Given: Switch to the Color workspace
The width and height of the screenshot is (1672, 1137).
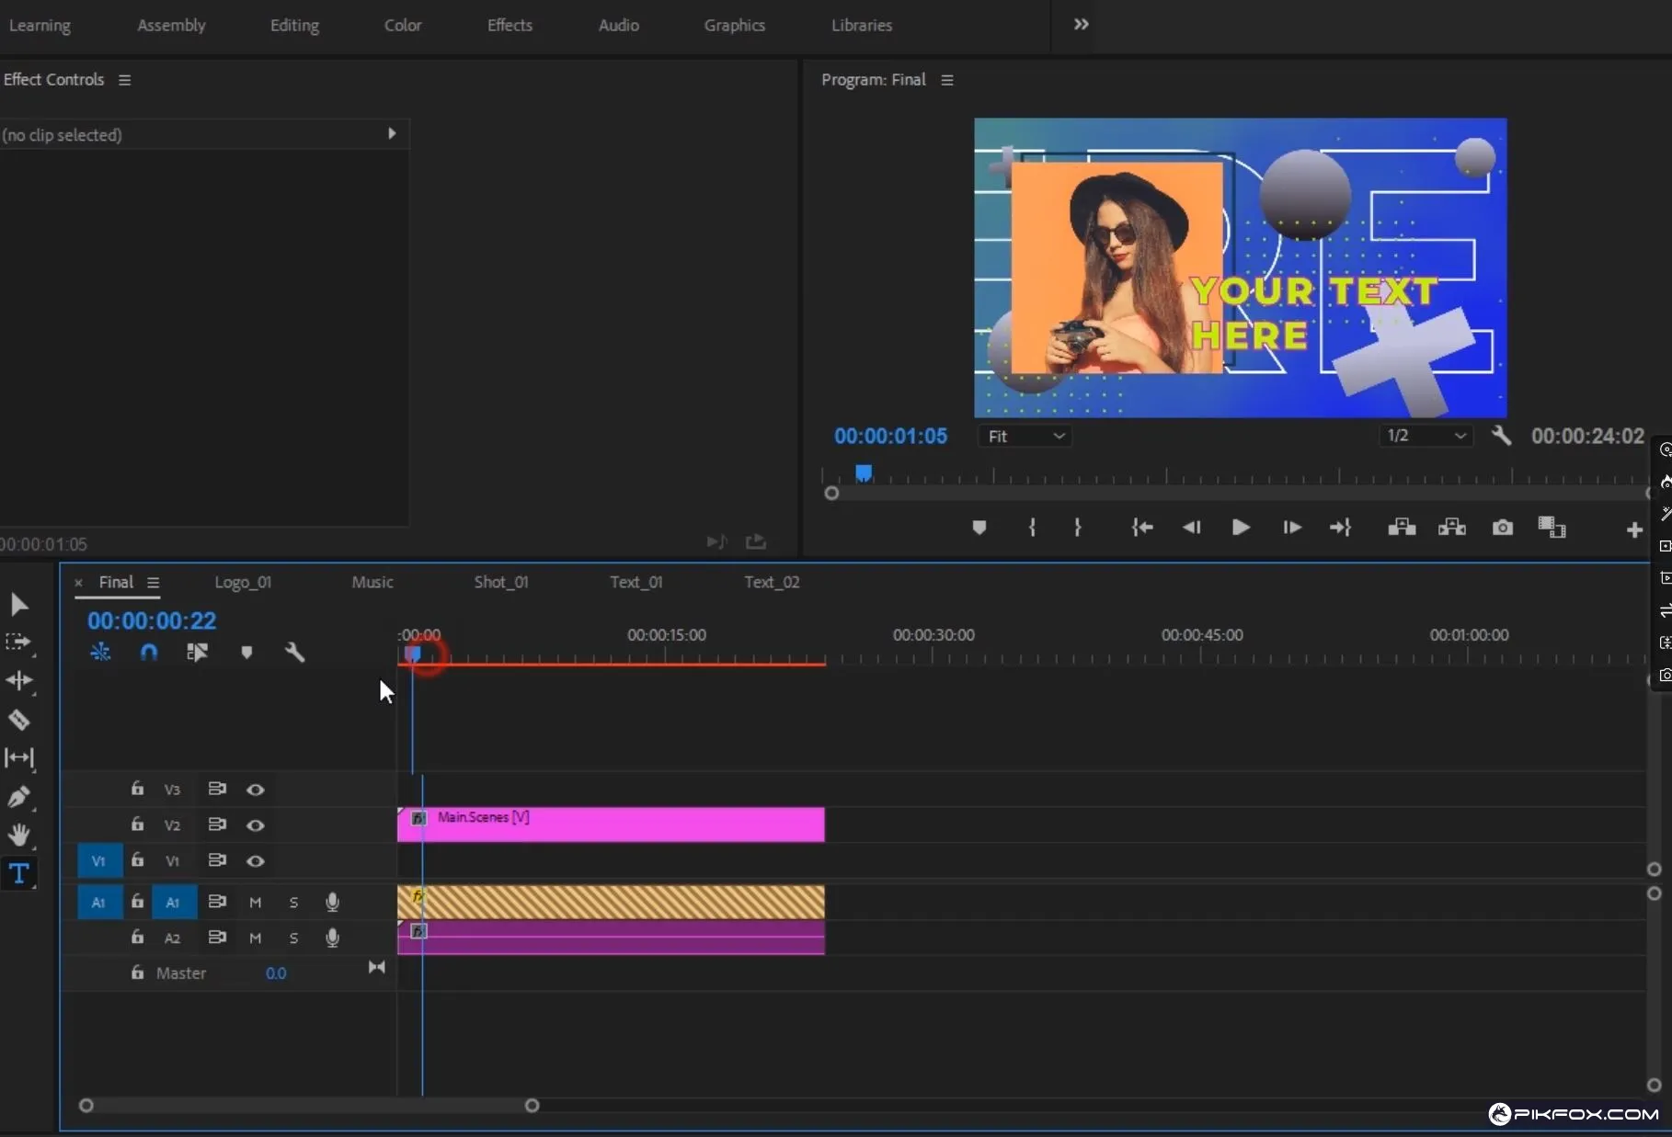Looking at the screenshot, I should tap(403, 26).
